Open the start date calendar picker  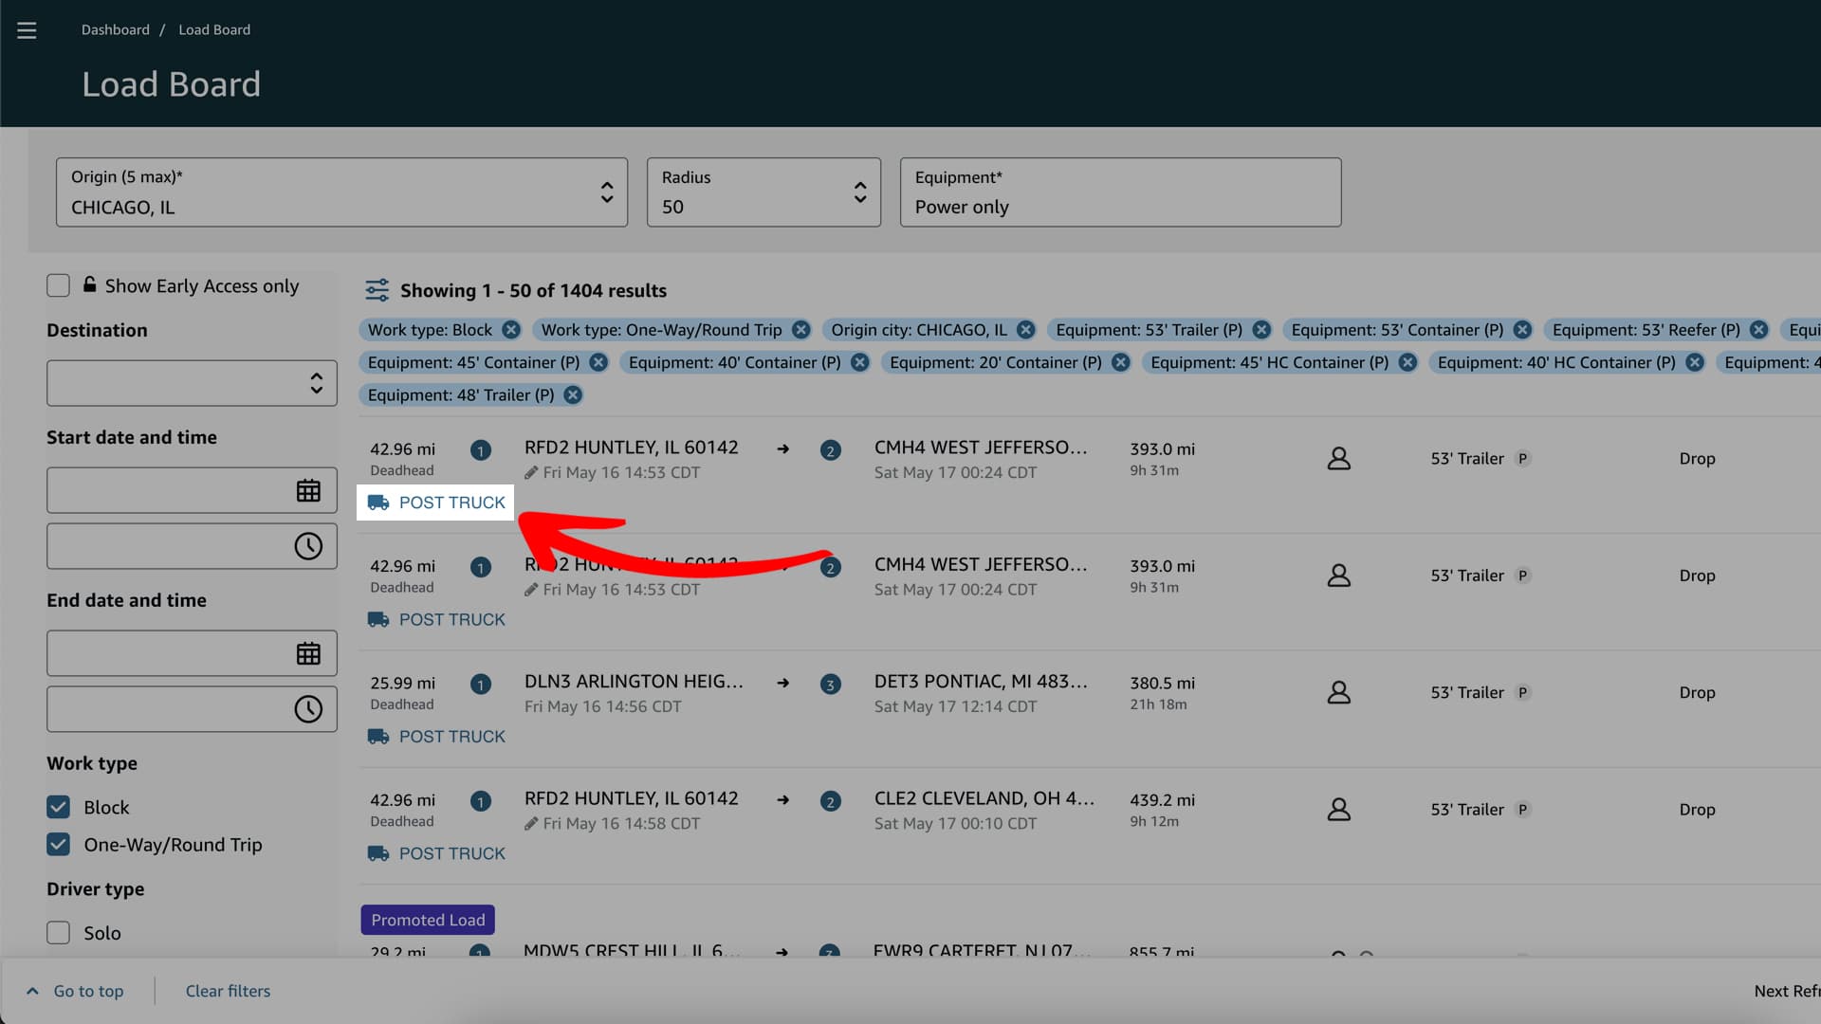pyautogui.click(x=308, y=490)
